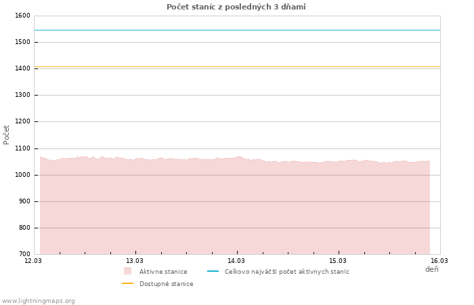Open the www.lightningmaps.org watermark link
The image size is (474, 305).
point(39,301)
